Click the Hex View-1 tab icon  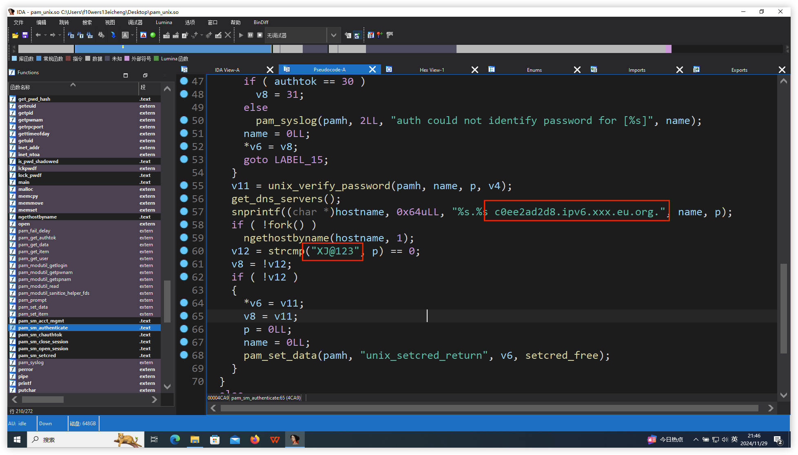(x=389, y=69)
